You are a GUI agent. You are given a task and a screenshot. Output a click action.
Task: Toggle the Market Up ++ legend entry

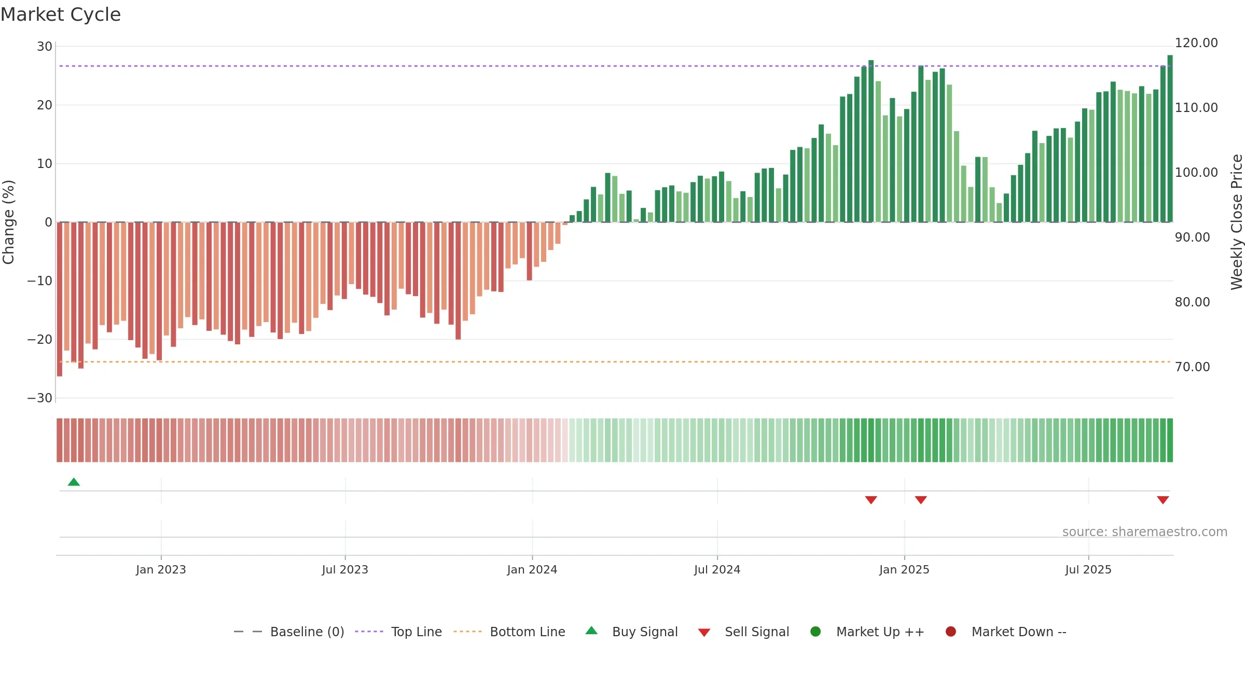pos(867,632)
